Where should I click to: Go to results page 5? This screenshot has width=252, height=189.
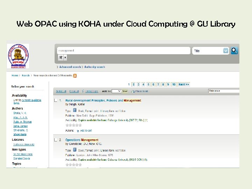click(x=148, y=84)
